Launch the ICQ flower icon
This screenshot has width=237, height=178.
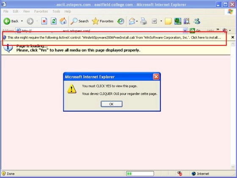(x=178, y=21)
